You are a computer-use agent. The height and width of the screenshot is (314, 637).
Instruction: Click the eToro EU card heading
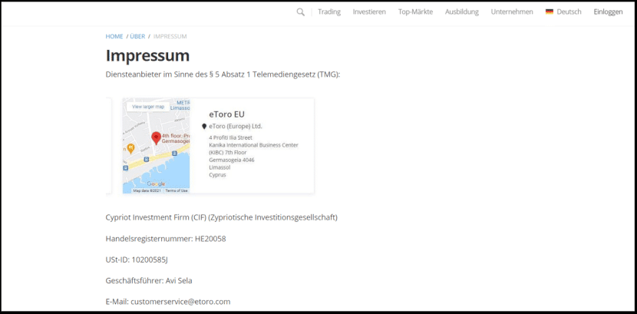coord(226,114)
